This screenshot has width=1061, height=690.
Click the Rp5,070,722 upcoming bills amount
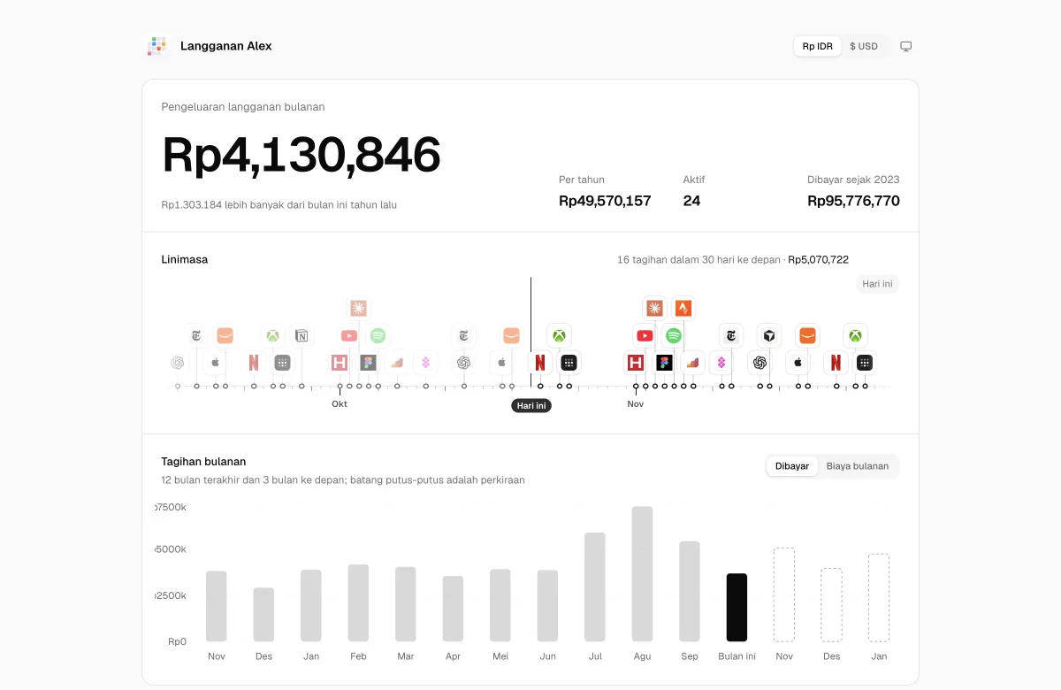(x=818, y=260)
